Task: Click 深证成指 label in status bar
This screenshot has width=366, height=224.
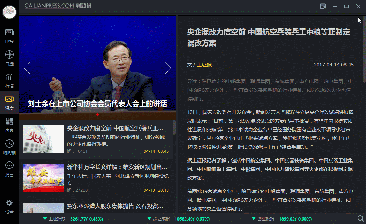Action: (161, 219)
